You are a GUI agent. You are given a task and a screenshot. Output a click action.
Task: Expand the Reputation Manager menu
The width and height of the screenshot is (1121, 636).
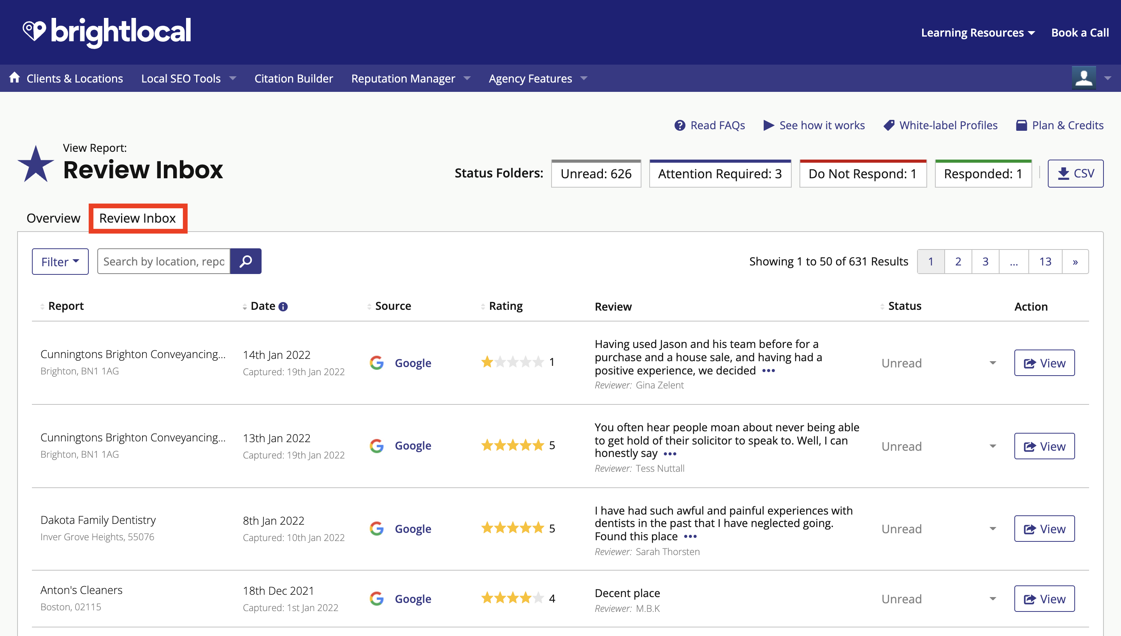411,78
